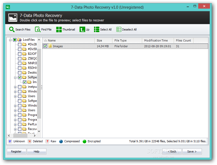Screen dimensions: 217x165
Task: Go Up one folder level
Action: point(84,29)
